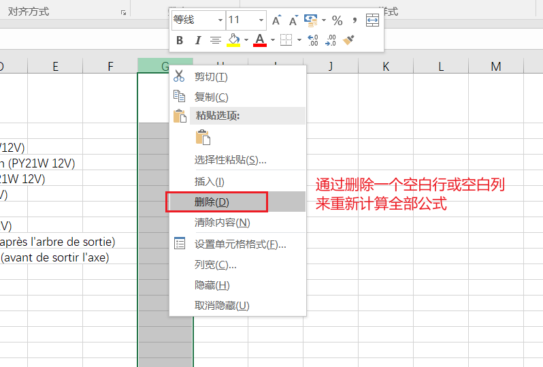Increase decimal places icon
Screen dimensions: 543x367
(313, 40)
